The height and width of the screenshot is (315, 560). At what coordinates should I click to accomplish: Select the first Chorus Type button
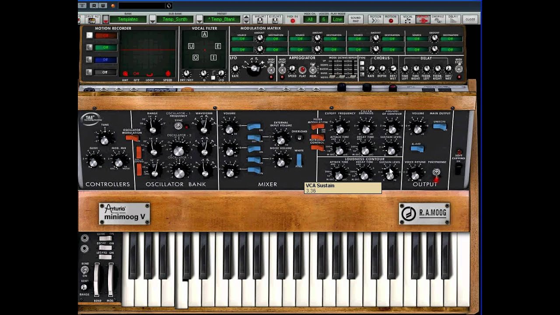pos(362,63)
